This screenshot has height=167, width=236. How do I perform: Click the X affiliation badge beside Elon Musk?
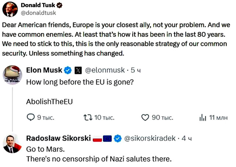[x=78, y=70]
